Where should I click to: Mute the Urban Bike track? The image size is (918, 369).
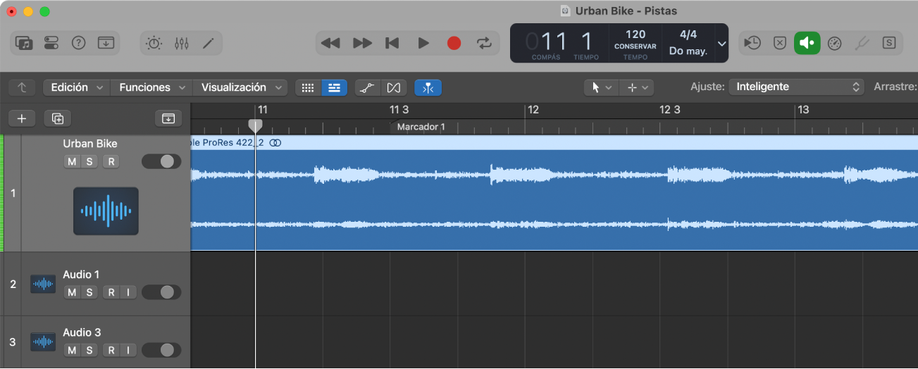coord(72,162)
